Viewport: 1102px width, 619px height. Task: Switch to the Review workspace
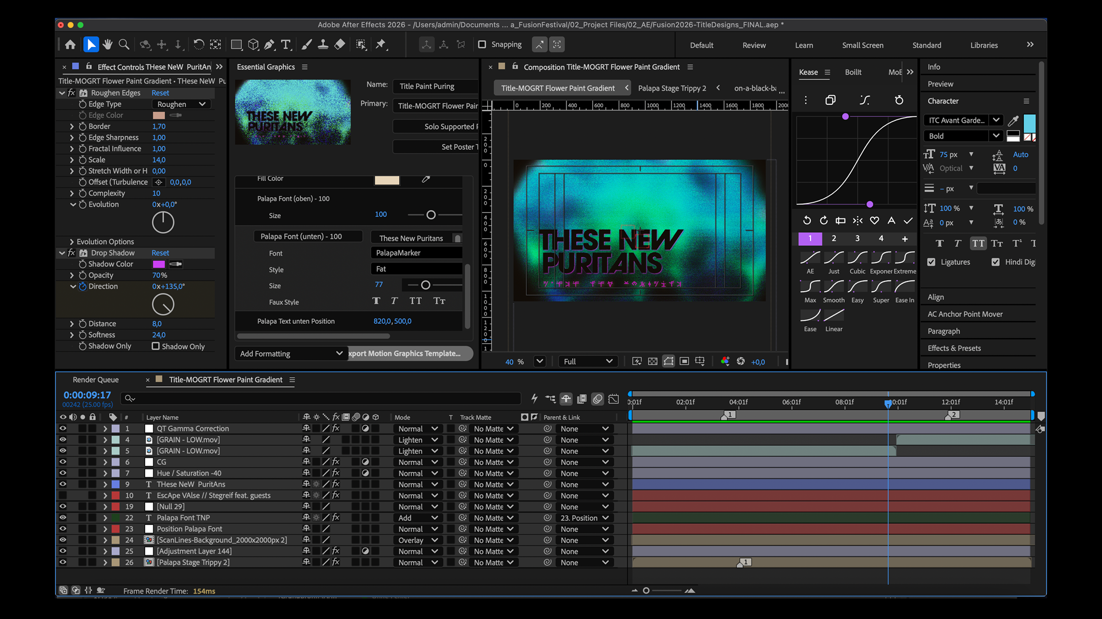click(x=754, y=45)
